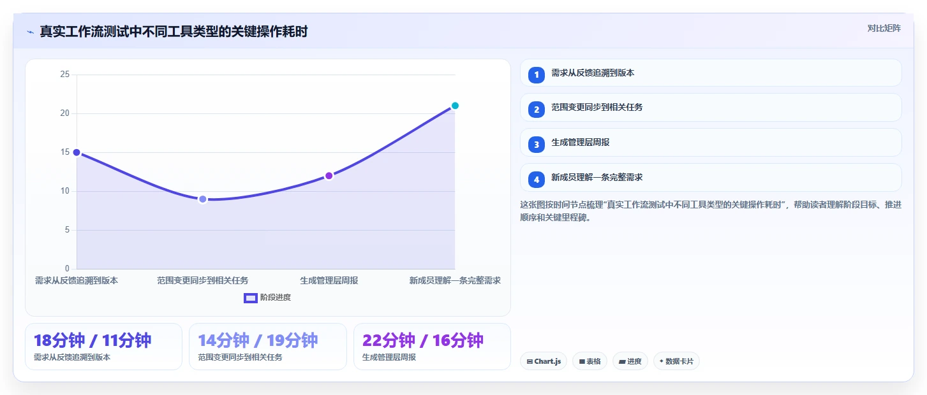The width and height of the screenshot is (927, 395).
Task: Click x-axis label 需求从反馈追溯到版本
Action: (77, 280)
